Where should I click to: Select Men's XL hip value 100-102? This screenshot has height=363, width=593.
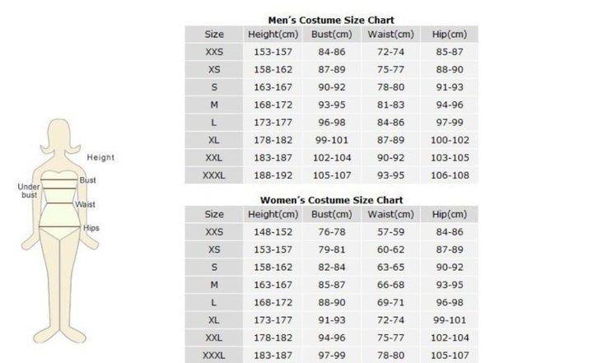[449, 140]
